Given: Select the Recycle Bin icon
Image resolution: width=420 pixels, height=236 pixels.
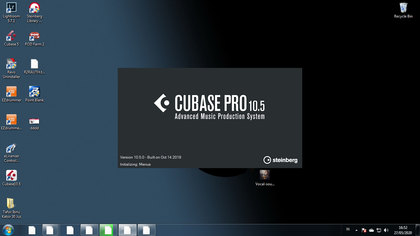Looking at the screenshot, I should tap(403, 10).
